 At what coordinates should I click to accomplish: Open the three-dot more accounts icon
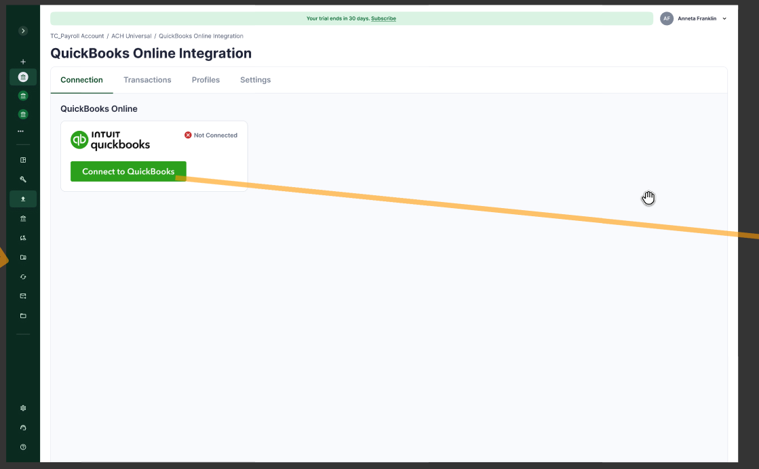(x=21, y=131)
